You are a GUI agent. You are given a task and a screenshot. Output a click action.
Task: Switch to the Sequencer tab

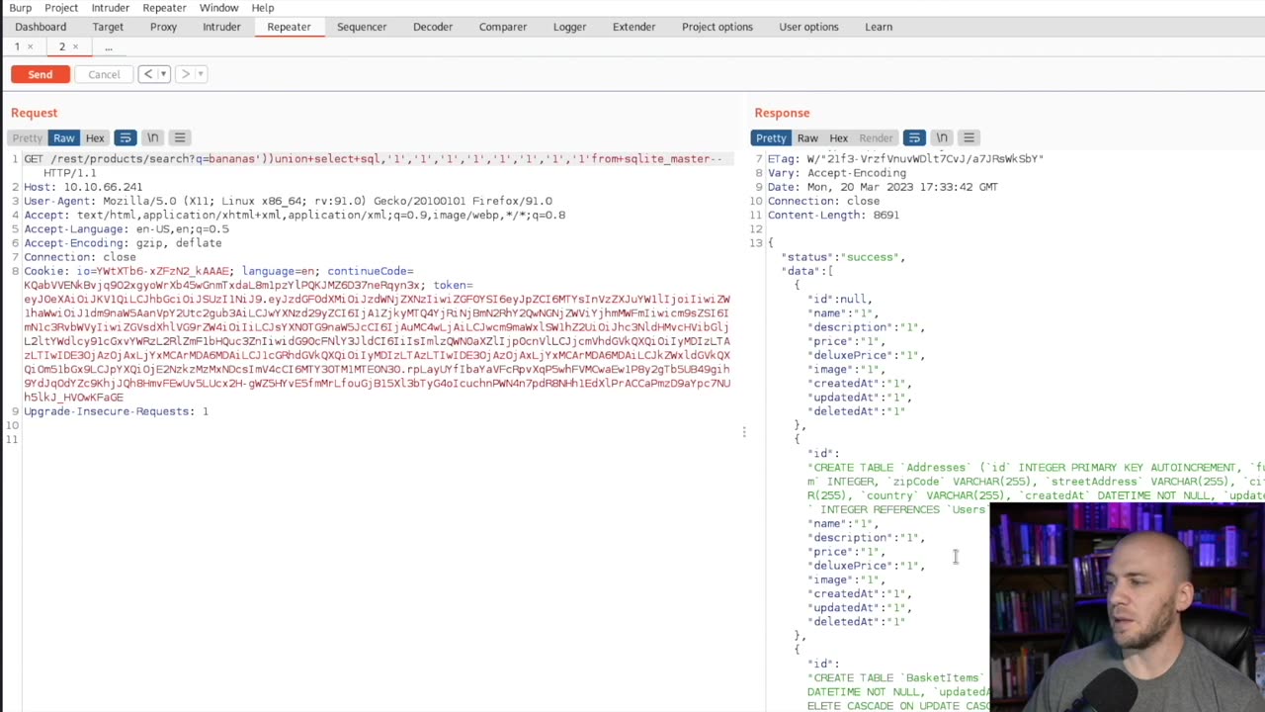coord(362,27)
